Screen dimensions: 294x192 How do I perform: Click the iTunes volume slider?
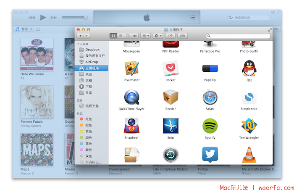75,18
